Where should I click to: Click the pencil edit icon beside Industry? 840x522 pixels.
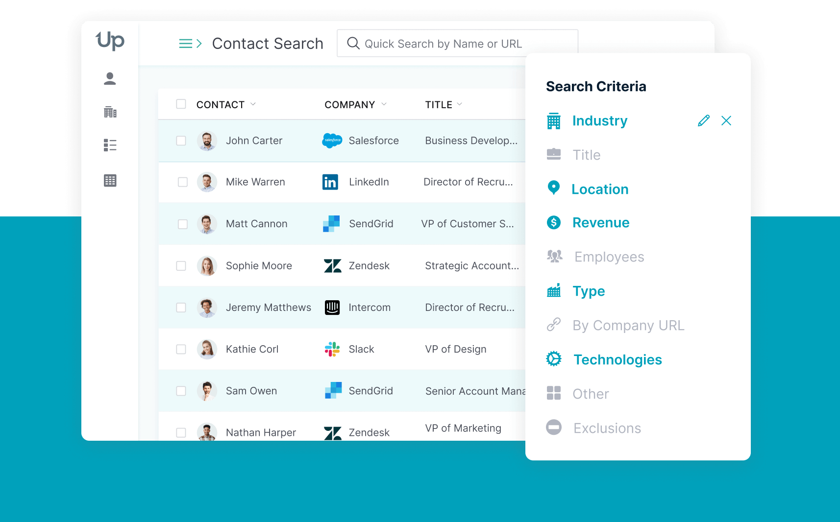(703, 121)
